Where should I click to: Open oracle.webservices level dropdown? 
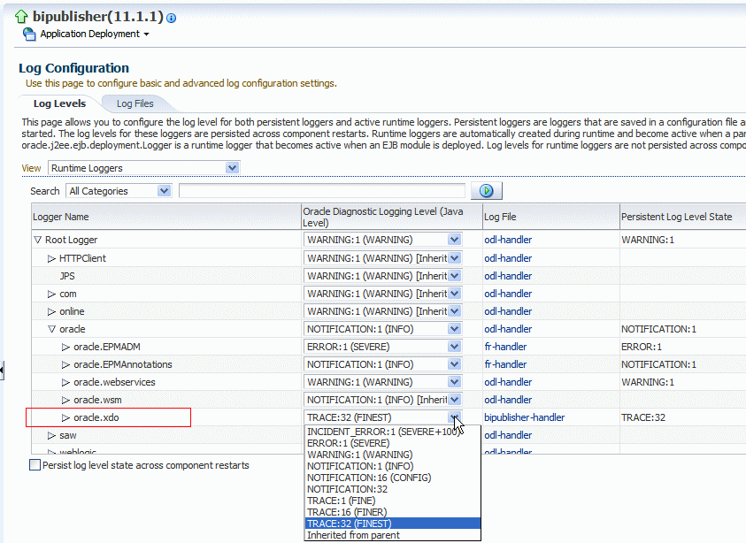pos(382,382)
